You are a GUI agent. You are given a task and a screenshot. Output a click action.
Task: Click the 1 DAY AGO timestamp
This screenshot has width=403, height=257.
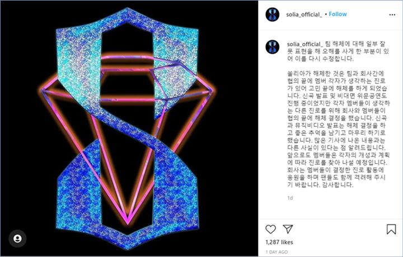[x=277, y=252]
